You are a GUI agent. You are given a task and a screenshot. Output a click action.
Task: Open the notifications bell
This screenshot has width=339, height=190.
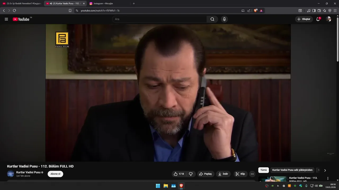click(318, 19)
